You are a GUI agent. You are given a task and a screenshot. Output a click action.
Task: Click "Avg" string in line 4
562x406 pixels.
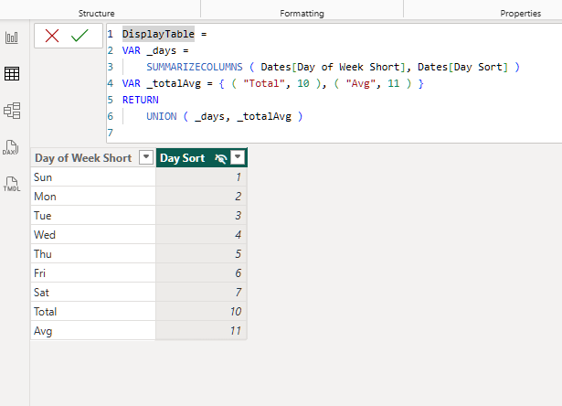tap(361, 83)
